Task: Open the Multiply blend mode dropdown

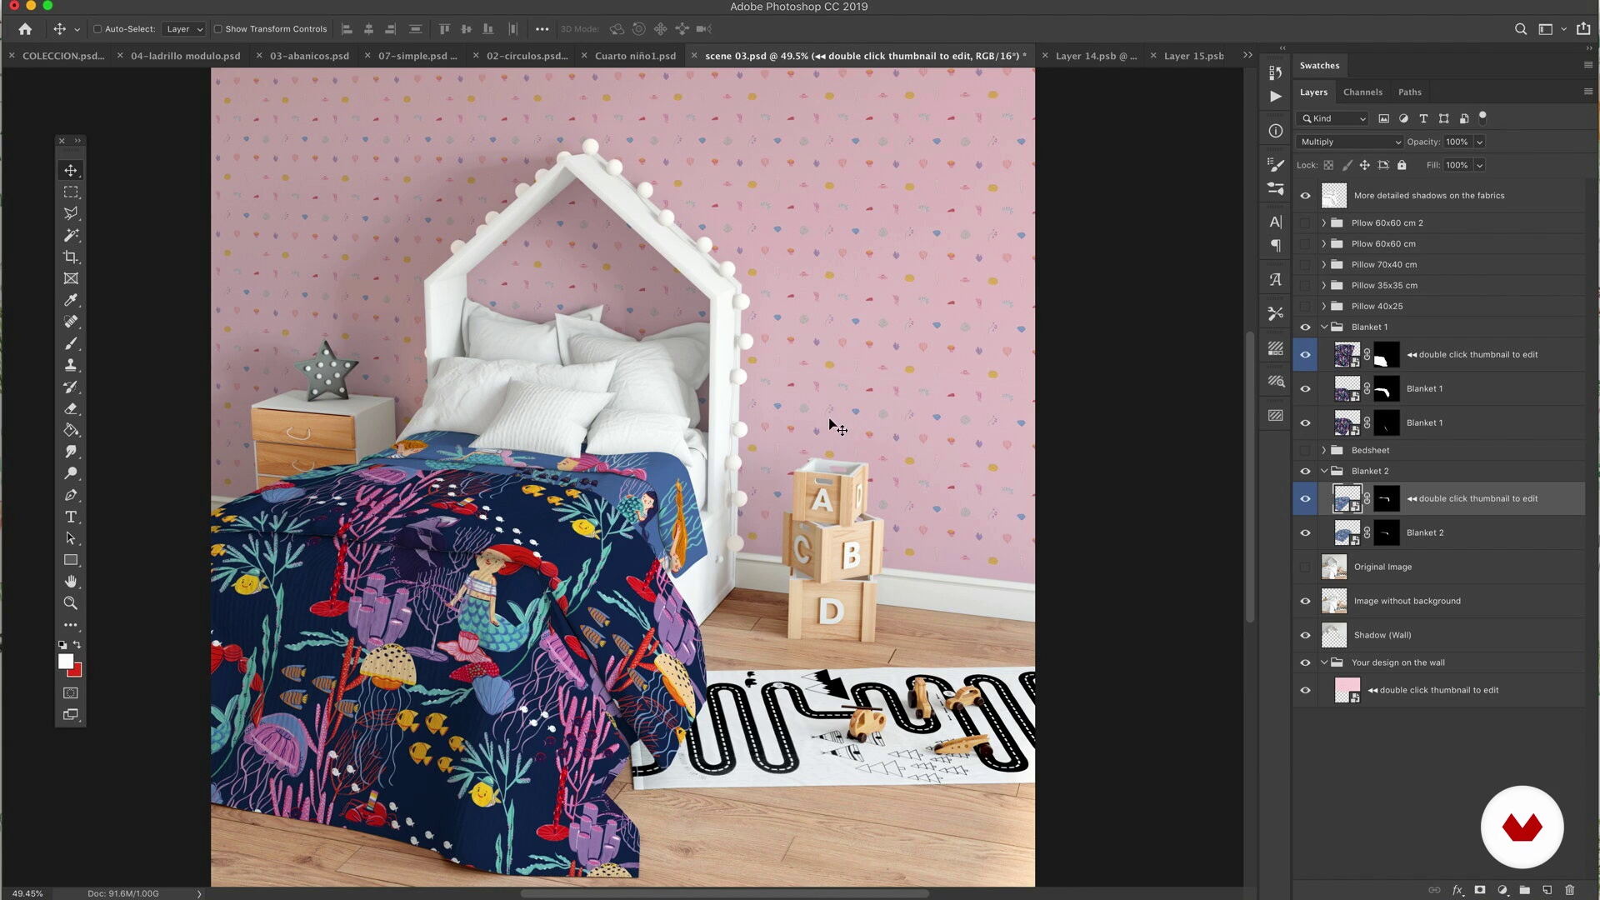Action: 1350,142
